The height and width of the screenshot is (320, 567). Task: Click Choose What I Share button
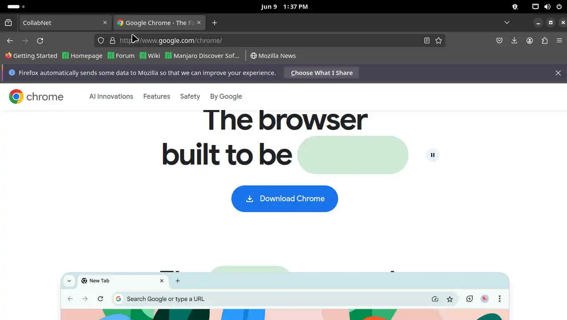coord(321,72)
